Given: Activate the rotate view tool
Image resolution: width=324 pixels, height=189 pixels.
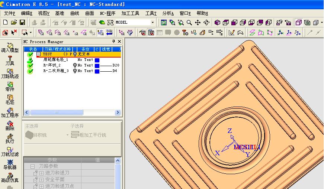Looking at the screenshot, I should click(x=206, y=22).
